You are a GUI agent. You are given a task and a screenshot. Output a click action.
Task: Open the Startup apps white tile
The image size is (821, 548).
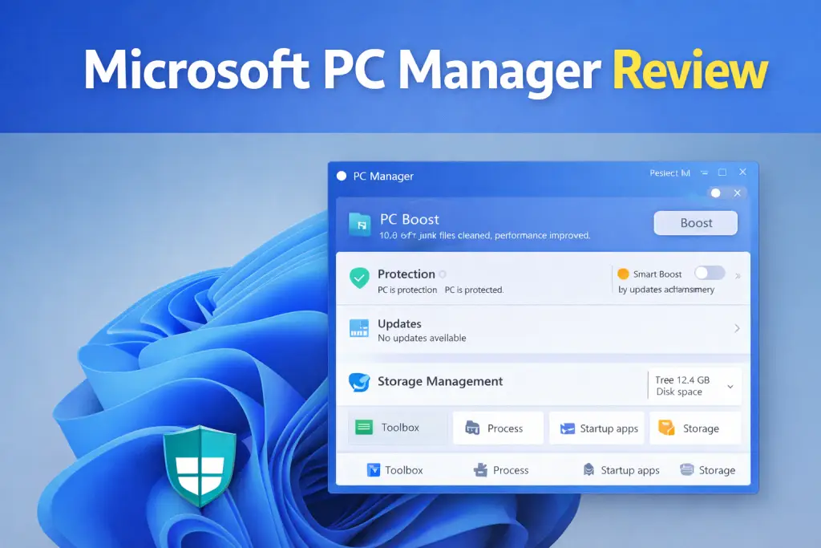(600, 428)
